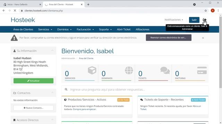Stop page loading with X button
The image size is (222, 124).
(x=15, y=11)
